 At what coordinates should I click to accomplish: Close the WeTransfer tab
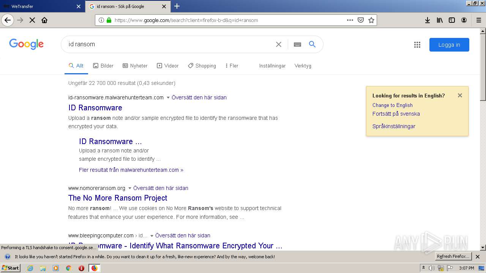tap(79, 6)
